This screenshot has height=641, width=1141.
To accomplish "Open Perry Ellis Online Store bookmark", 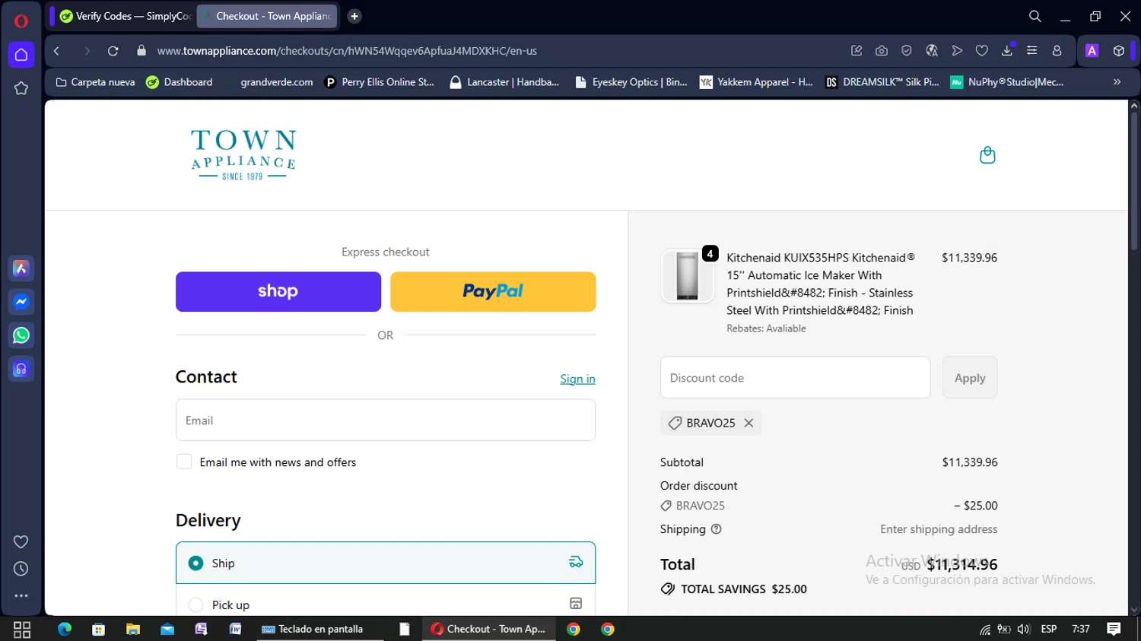I will 380,82.
